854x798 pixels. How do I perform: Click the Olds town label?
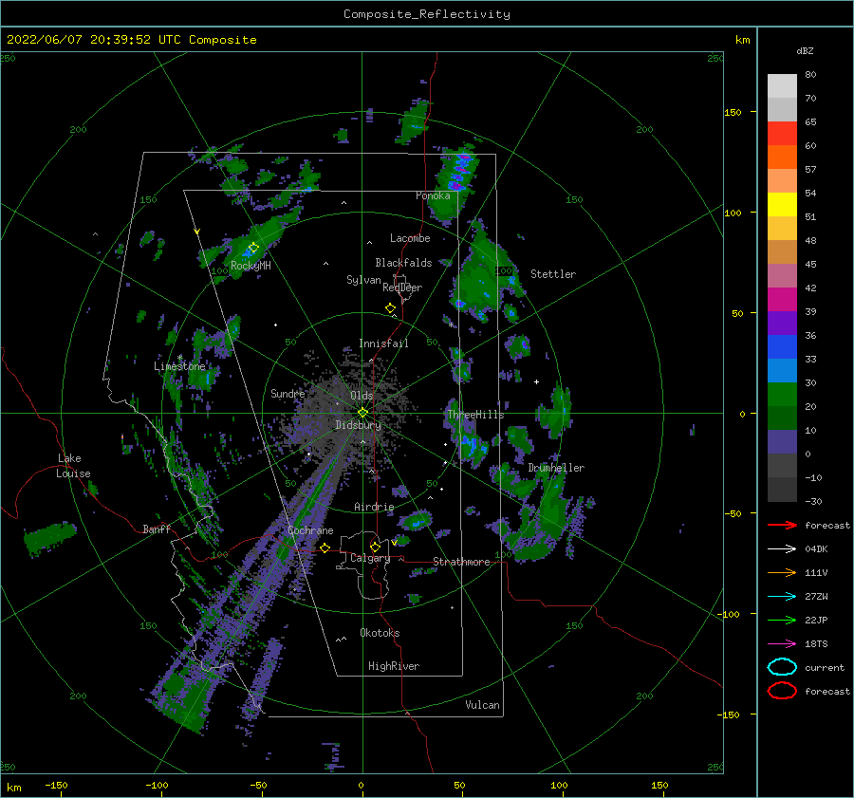coord(362,396)
